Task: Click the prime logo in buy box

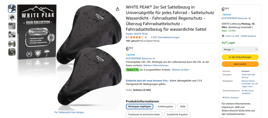Action: tap(226, 15)
